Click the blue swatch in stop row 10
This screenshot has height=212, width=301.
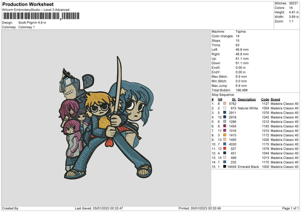[225, 144]
